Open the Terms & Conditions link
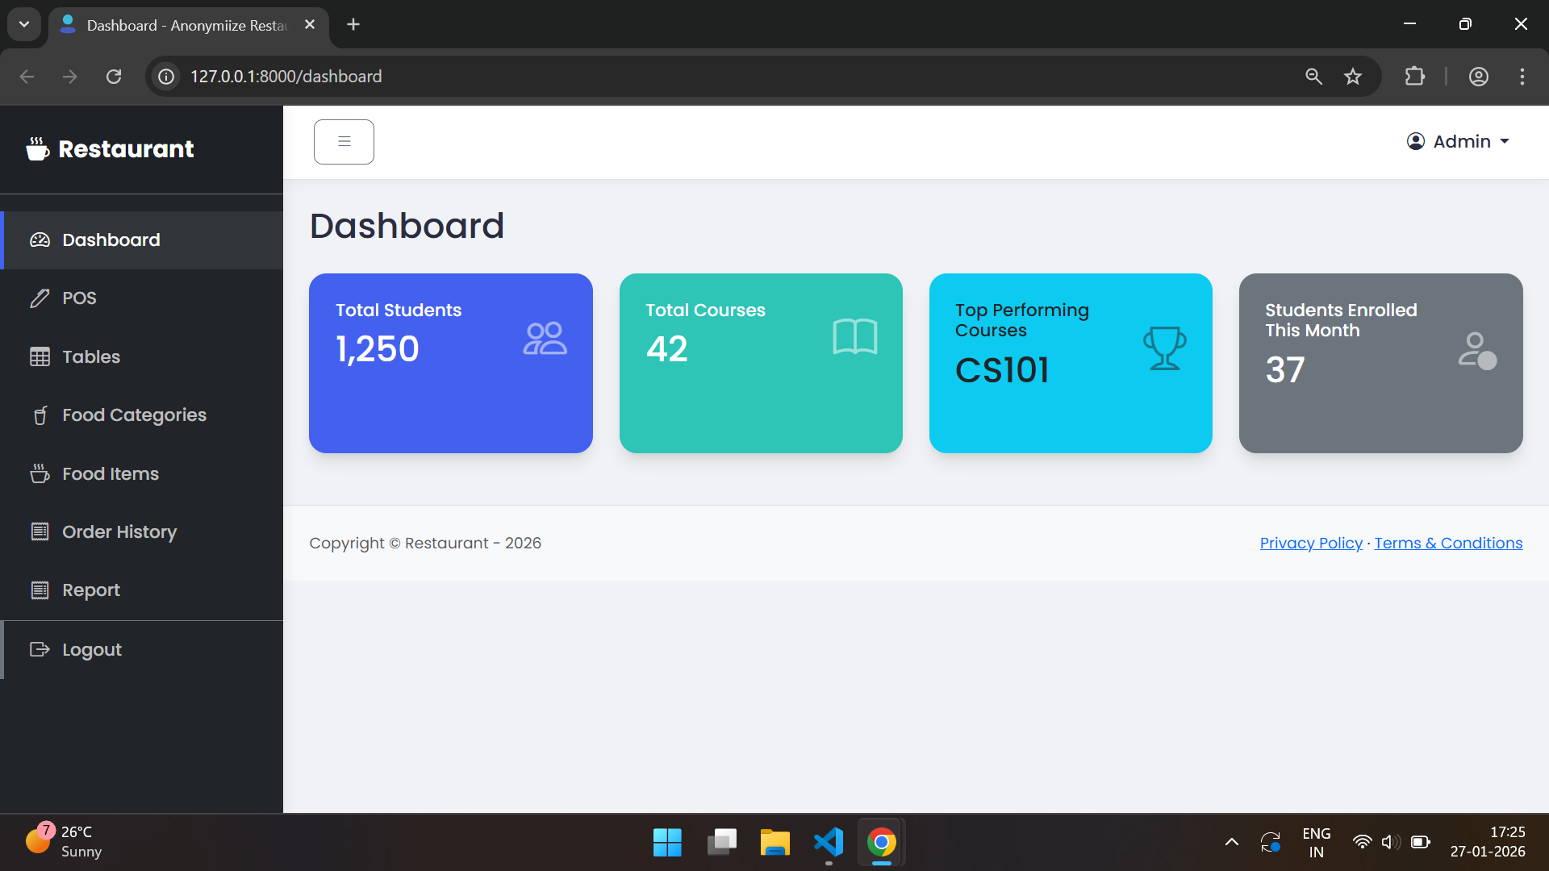This screenshot has width=1549, height=871. pyautogui.click(x=1448, y=544)
